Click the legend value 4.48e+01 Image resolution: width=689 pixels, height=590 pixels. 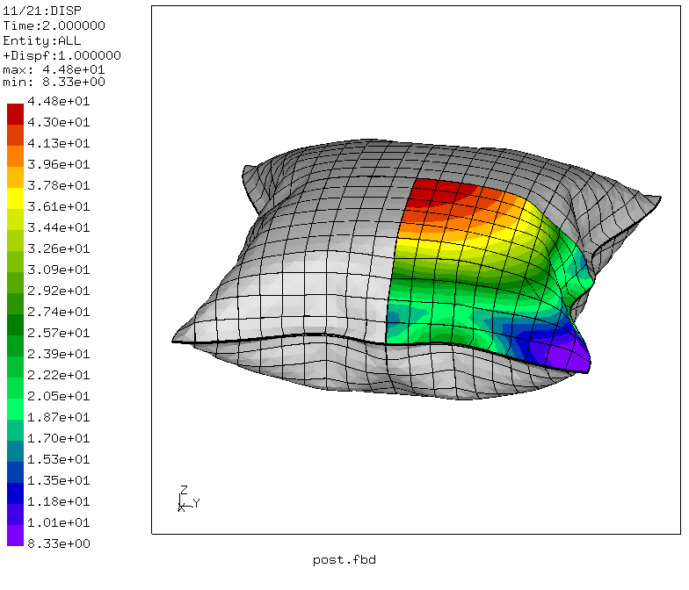tap(58, 102)
